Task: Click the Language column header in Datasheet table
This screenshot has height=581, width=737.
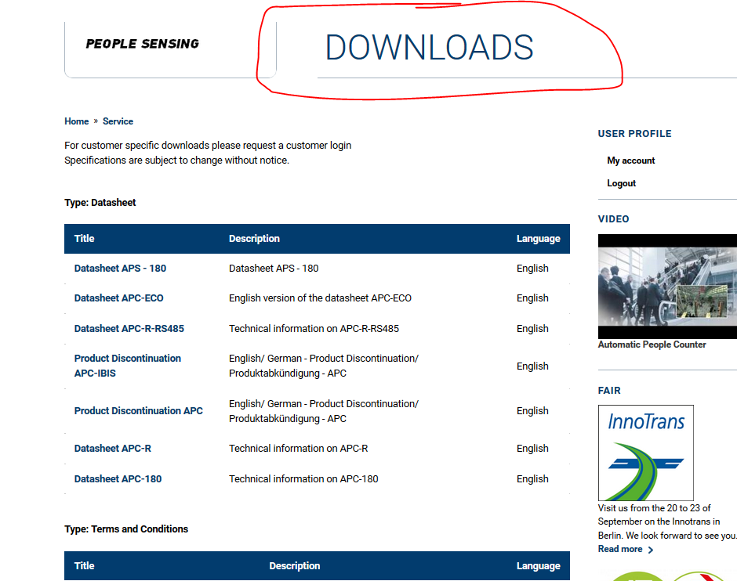Action: (538, 239)
